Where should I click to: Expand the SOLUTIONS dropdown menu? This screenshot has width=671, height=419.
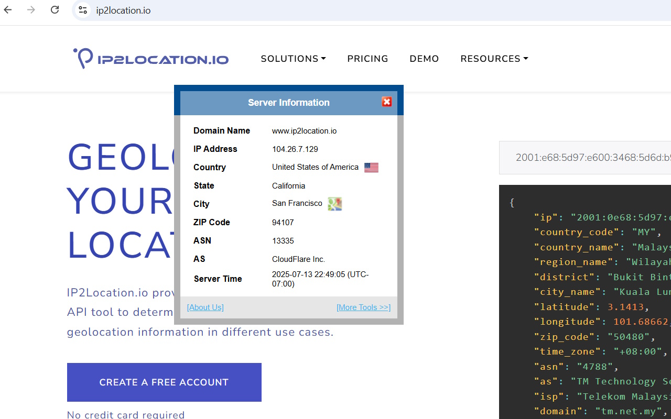coord(293,59)
